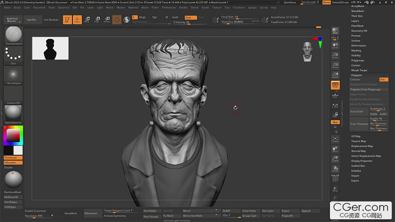Select the Rotate transform icon in top shelf
This screenshot has height=222, width=395.
[x=107, y=20]
